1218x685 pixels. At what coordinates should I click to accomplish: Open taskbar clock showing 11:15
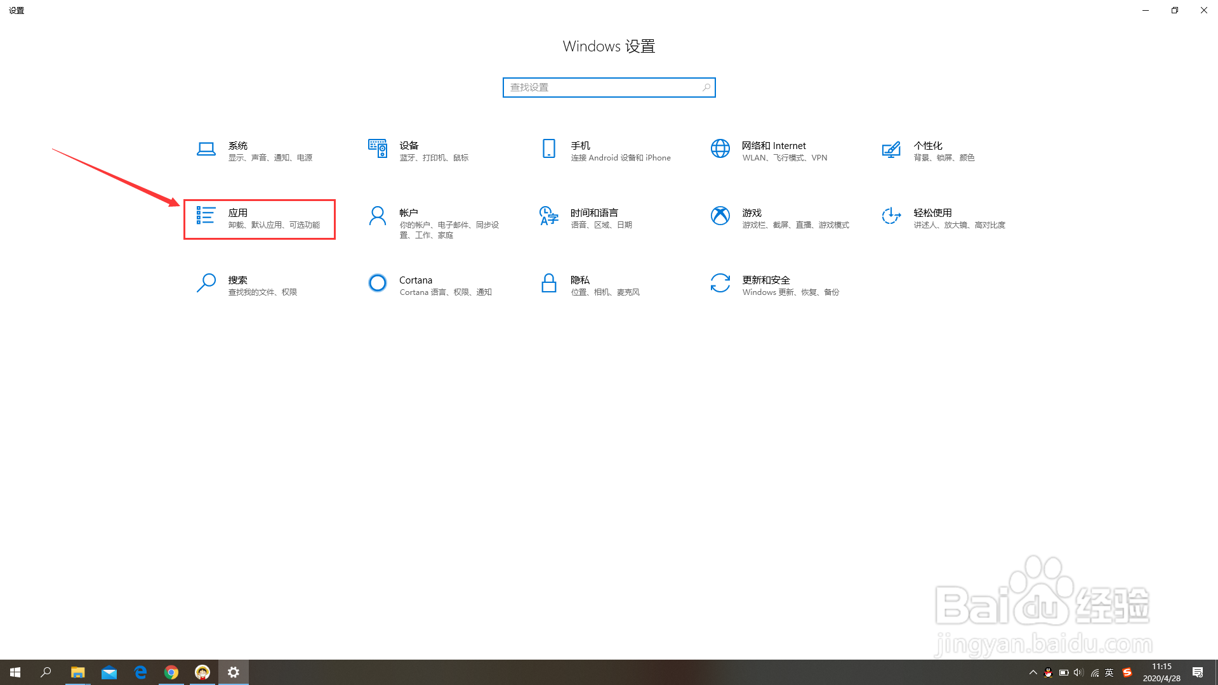[1162, 672]
